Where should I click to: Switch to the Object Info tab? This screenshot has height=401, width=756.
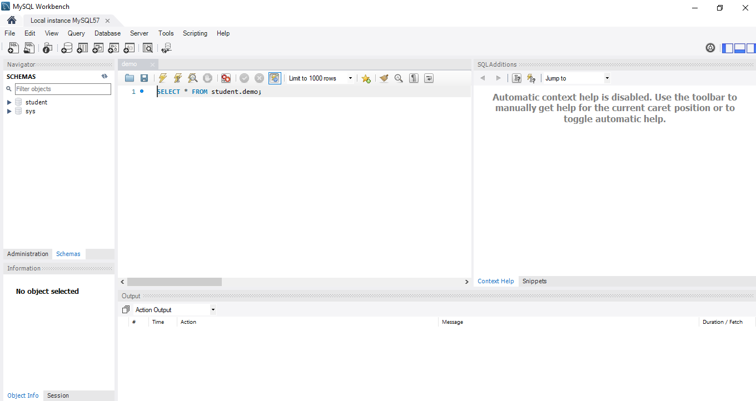(23, 395)
